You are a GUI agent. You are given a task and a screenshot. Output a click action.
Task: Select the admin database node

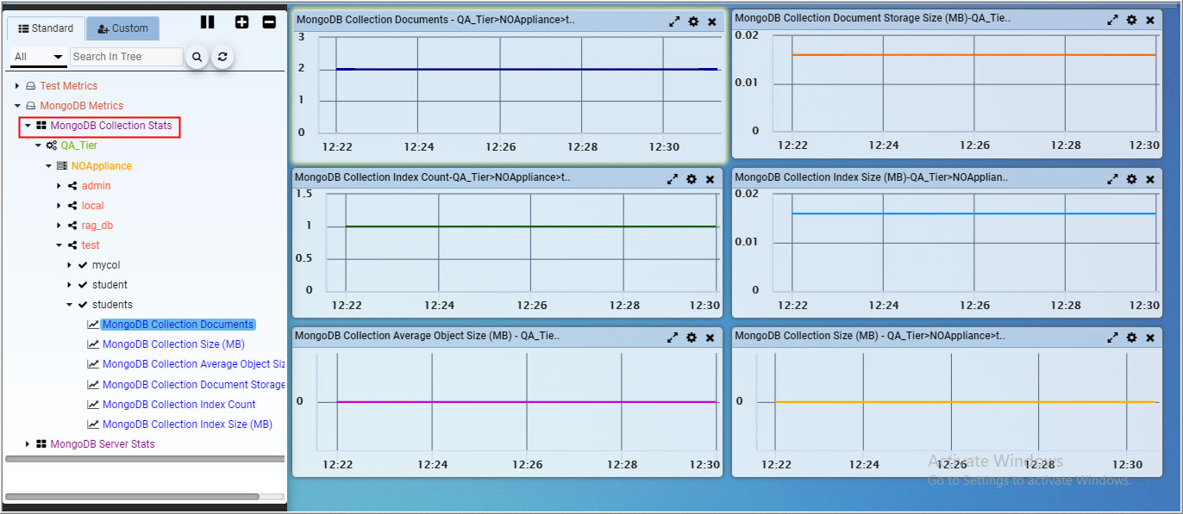pos(96,186)
